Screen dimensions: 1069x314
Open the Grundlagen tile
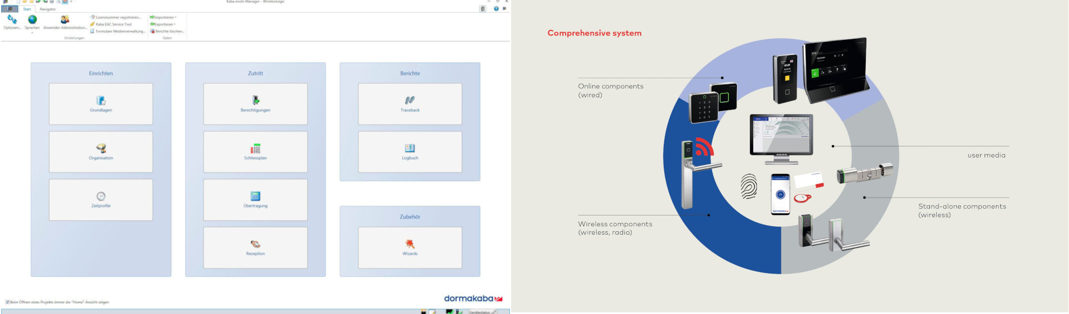(101, 104)
